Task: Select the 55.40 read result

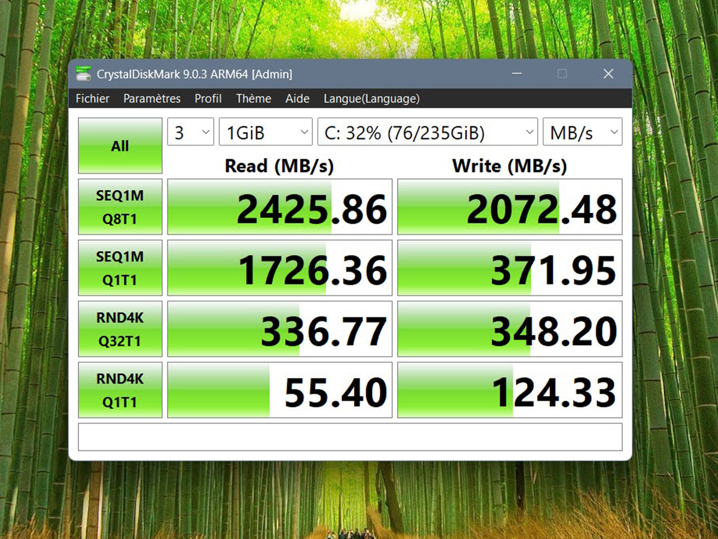Action: click(280, 390)
